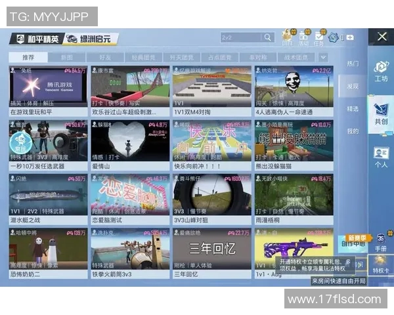Open the 熊出没躲猫猫 map thumbnail

(x=294, y=140)
